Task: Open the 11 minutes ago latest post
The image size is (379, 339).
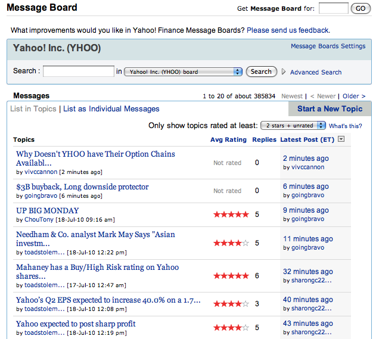Action: point(308,239)
